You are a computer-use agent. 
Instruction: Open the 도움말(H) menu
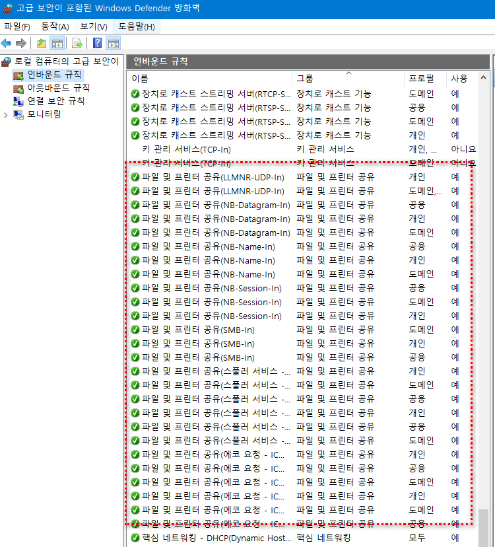[137, 27]
